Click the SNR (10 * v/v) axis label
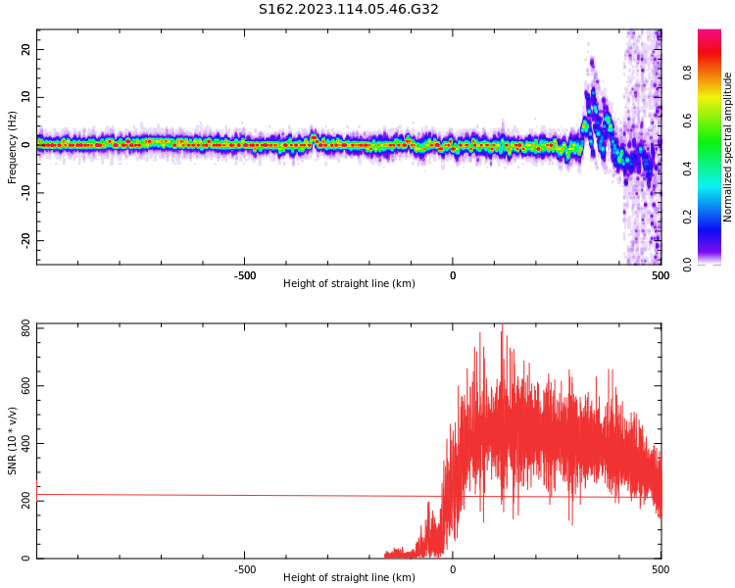This screenshot has width=735, height=588. pyautogui.click(x=13, y=441)
